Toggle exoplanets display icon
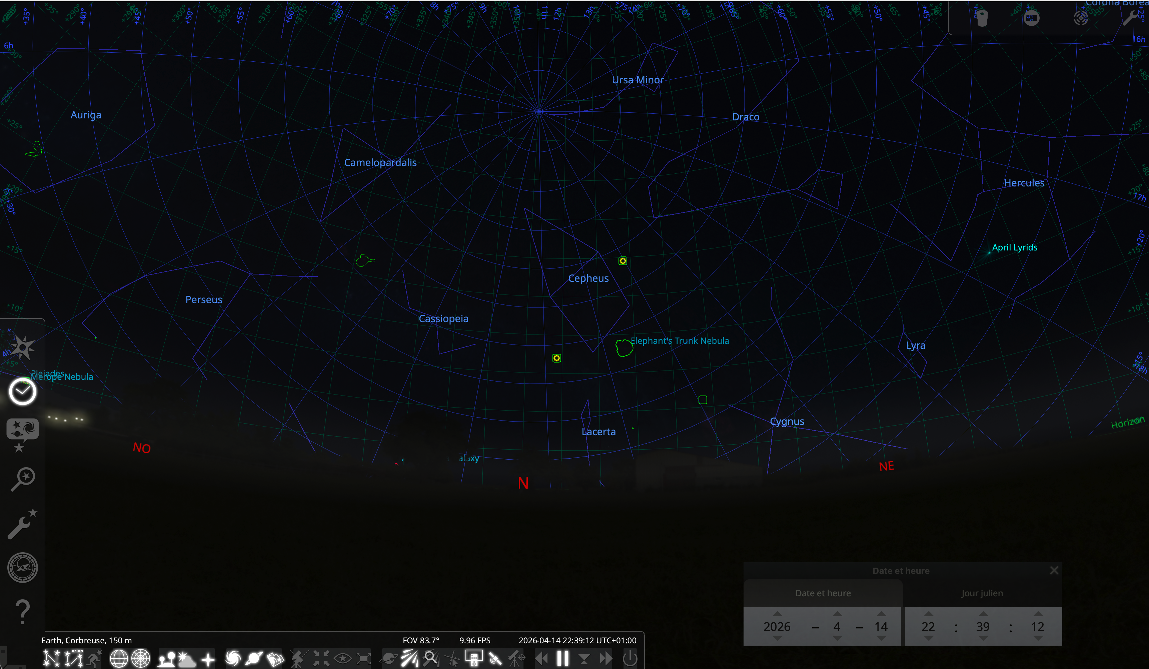 (x=389, y=659)
